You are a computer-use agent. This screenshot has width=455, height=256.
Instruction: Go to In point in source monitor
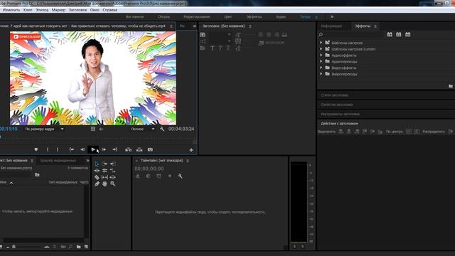(71, 149)
